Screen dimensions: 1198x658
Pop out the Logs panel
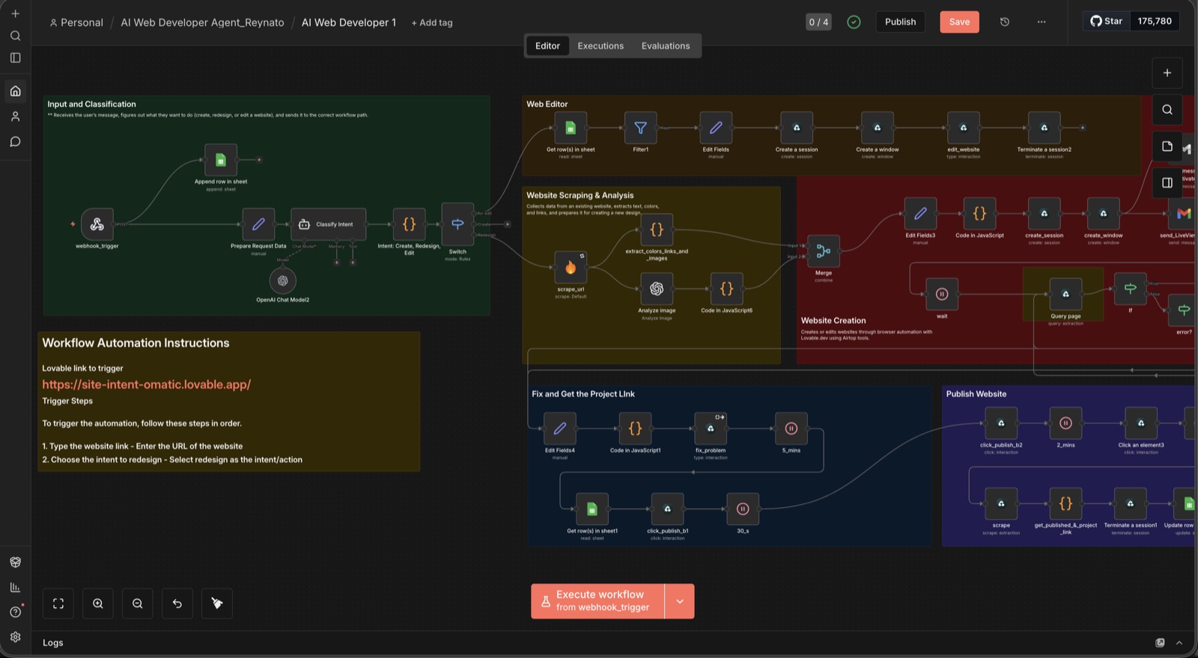1160,643
